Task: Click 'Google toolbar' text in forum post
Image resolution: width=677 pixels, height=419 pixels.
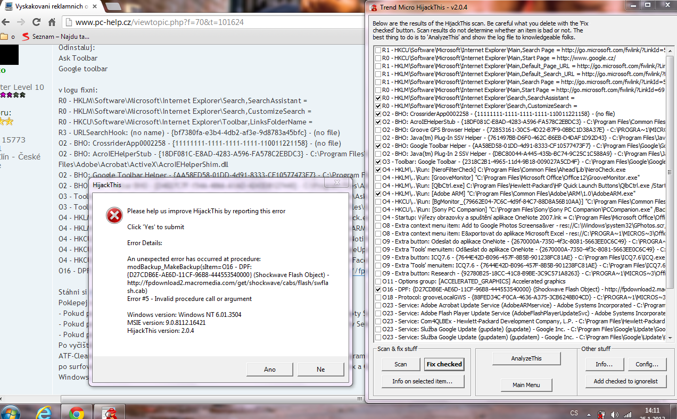Action: pos(83,69)
